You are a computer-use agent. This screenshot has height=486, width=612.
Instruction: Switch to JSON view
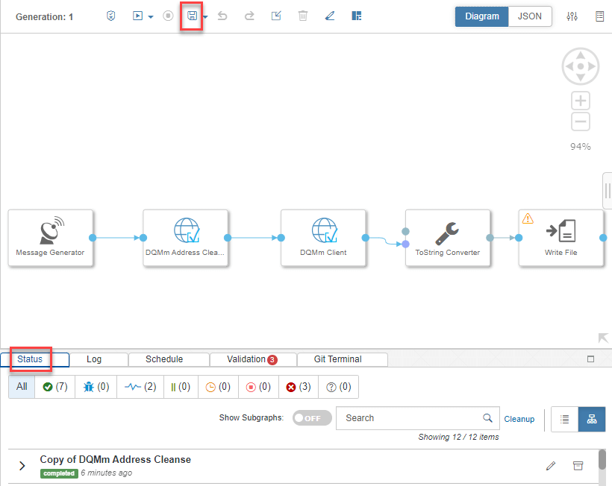pos(530,16)
